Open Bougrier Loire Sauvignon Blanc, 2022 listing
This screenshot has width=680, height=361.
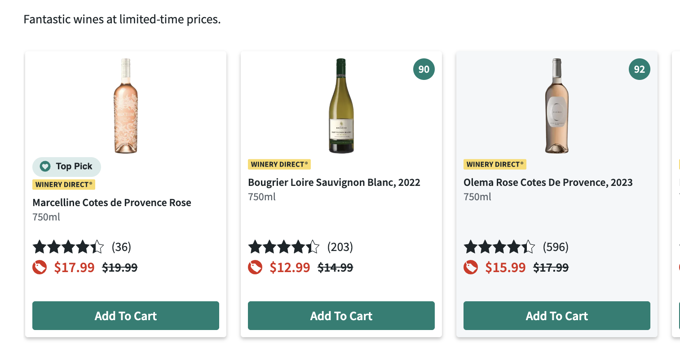point(334,182)
